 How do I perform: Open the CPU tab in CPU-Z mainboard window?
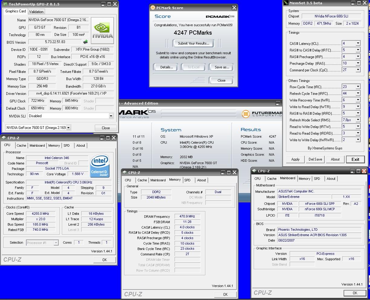(x=257, y=179)
